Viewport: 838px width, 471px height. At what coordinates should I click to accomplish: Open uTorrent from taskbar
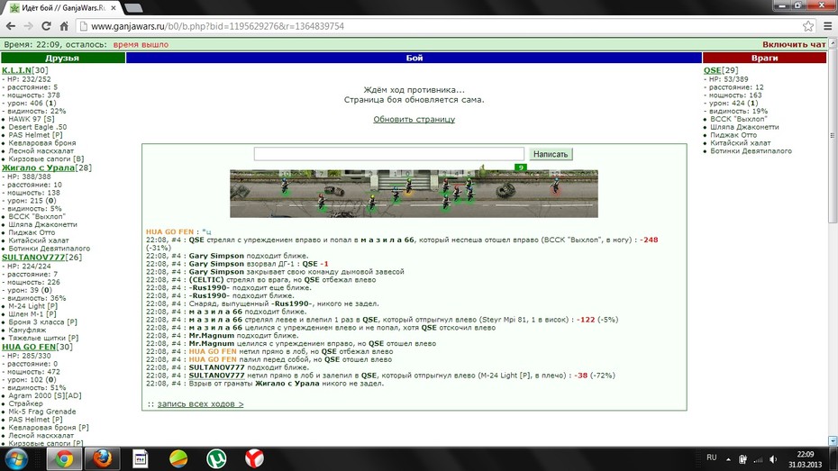click(216, 458)
